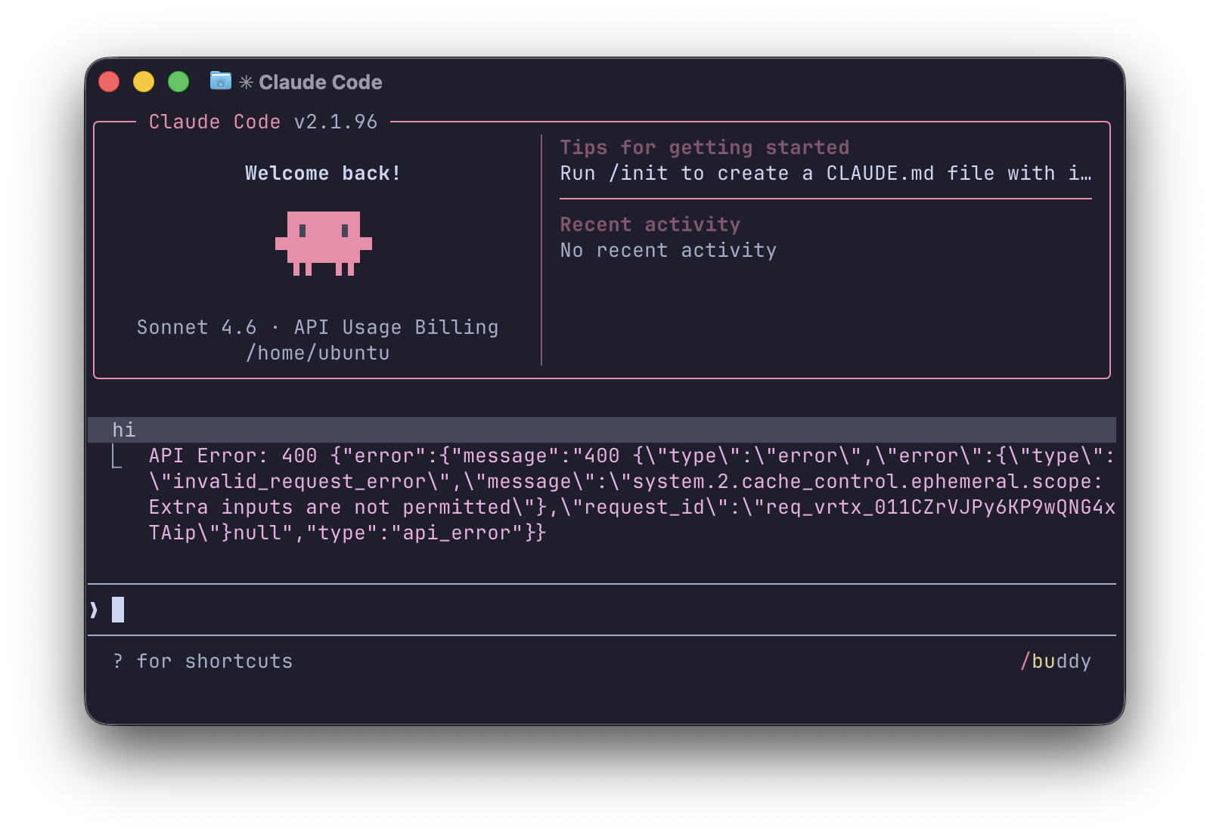Click the /buddy command hint
The image size is (1210, 837).
[1055, 661]
